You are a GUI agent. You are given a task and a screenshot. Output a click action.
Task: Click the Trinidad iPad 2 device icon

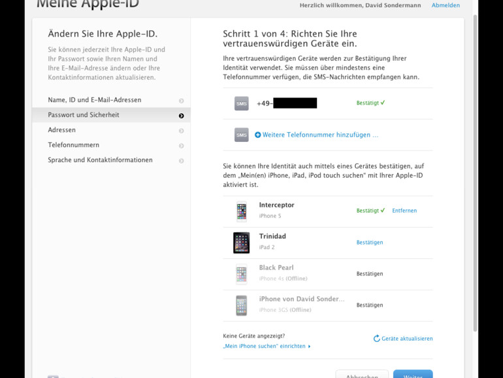[x=241, y=243]
